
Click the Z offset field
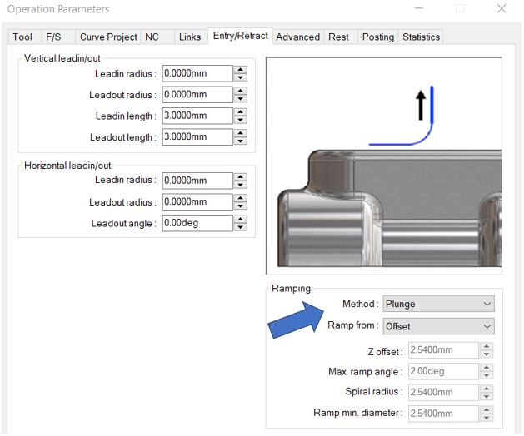[443, 350]
